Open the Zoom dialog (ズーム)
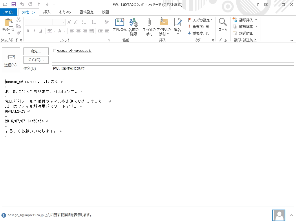 pos(223,26)
